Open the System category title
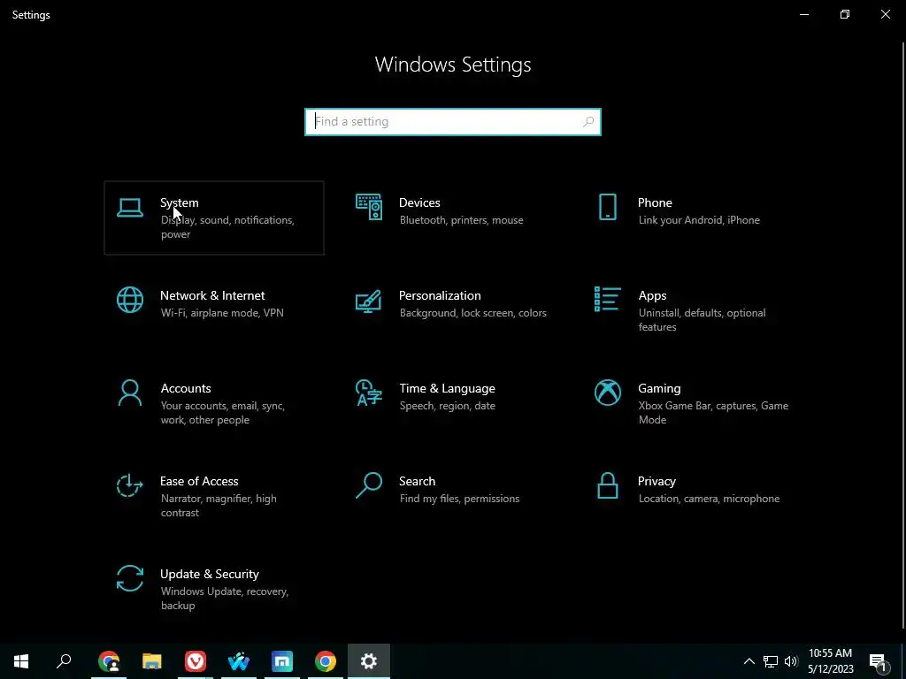 click(x=179, y=202)
